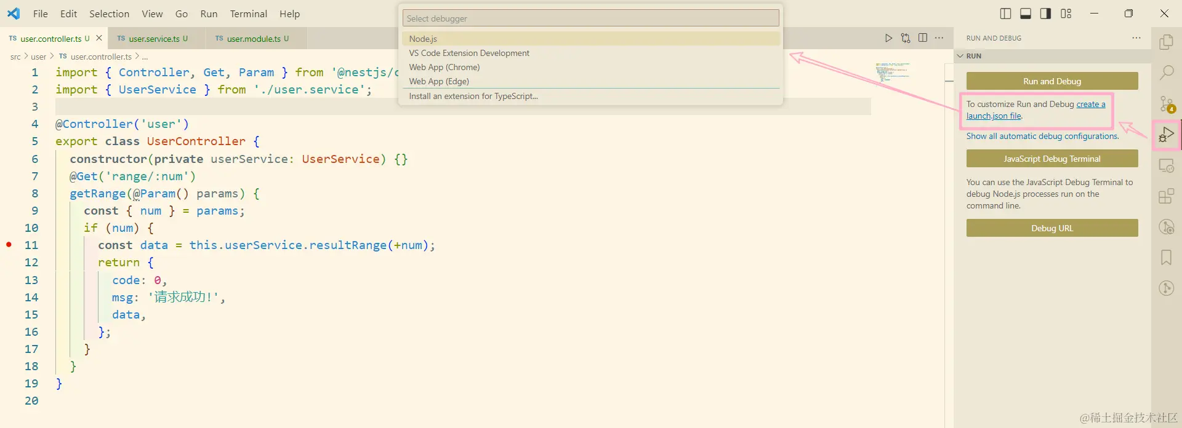
Task: Open the Explorer view in activity bar
Action: coord(1166,42)
